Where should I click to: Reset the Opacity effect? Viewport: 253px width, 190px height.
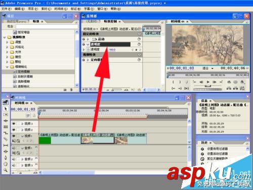coord(139,44)
